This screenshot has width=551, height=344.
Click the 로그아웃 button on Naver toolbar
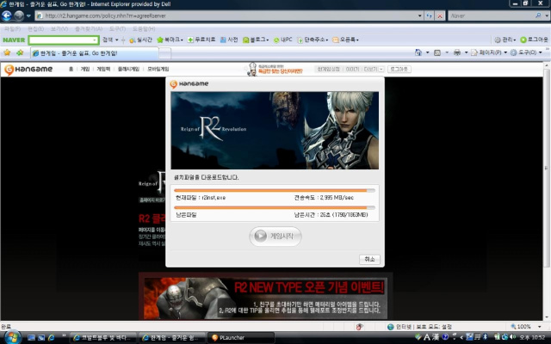534,40
